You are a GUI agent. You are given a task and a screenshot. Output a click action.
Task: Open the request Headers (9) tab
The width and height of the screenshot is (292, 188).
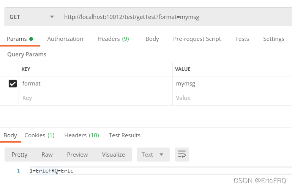coord(113,39)
